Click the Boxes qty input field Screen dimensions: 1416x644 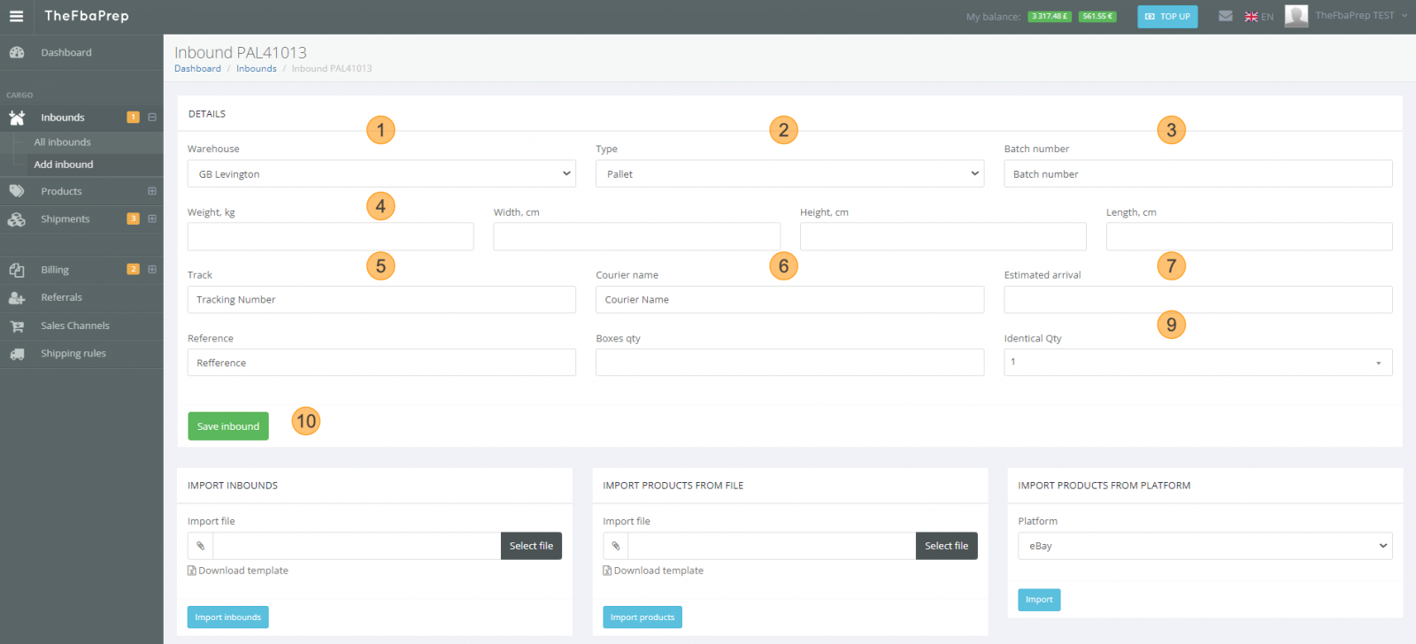click(789, 362)
